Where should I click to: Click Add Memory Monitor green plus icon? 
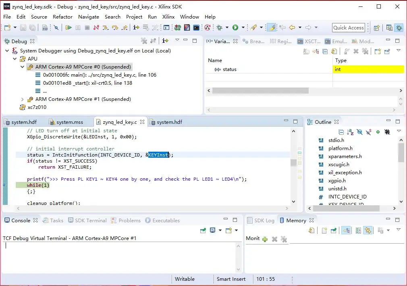265,239
